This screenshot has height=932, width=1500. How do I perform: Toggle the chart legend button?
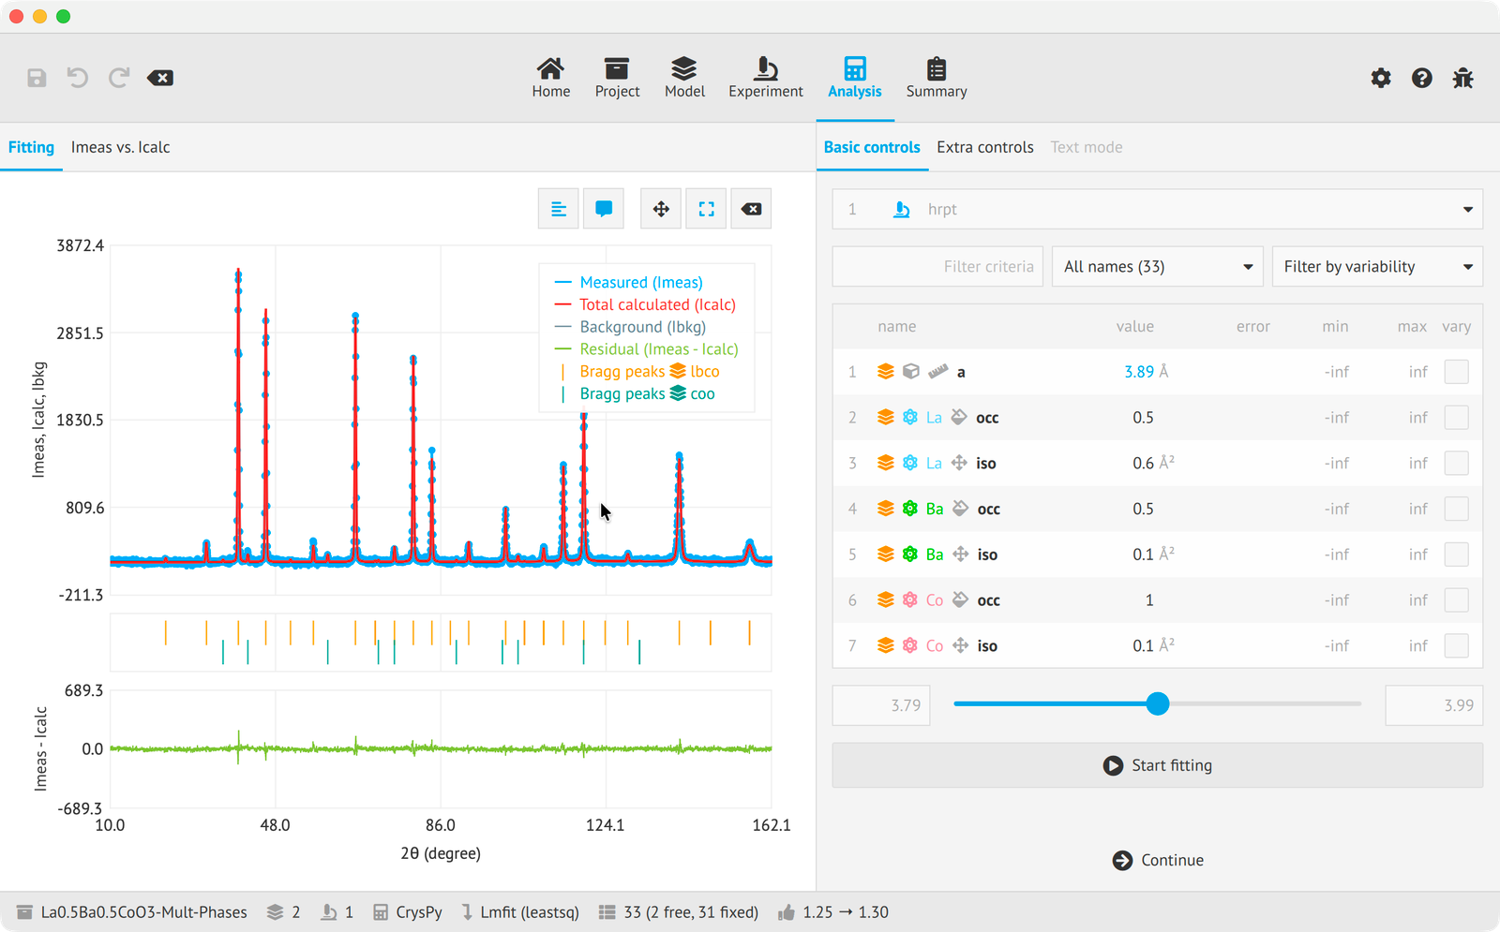pyautogui.click(x=559, y=209)
